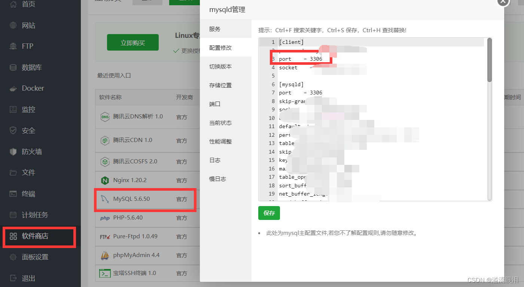The width and height of the screenshot is (524, 287).
Task: Click the Docker whale icon
Action: click(13, 88)
